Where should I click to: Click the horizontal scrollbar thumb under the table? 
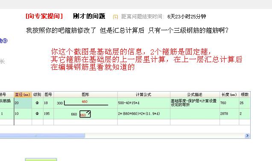coord(42,135)
